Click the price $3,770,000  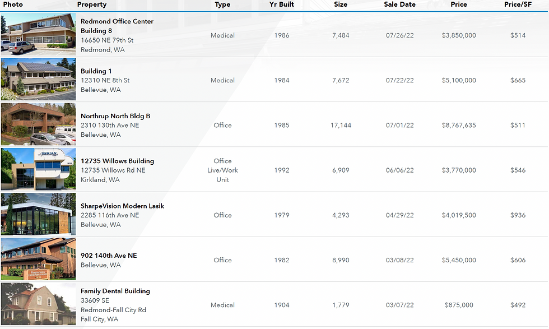click(459, 170)
